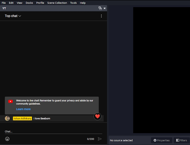
Task: Open the Edit menu
Action: (11, 3)
